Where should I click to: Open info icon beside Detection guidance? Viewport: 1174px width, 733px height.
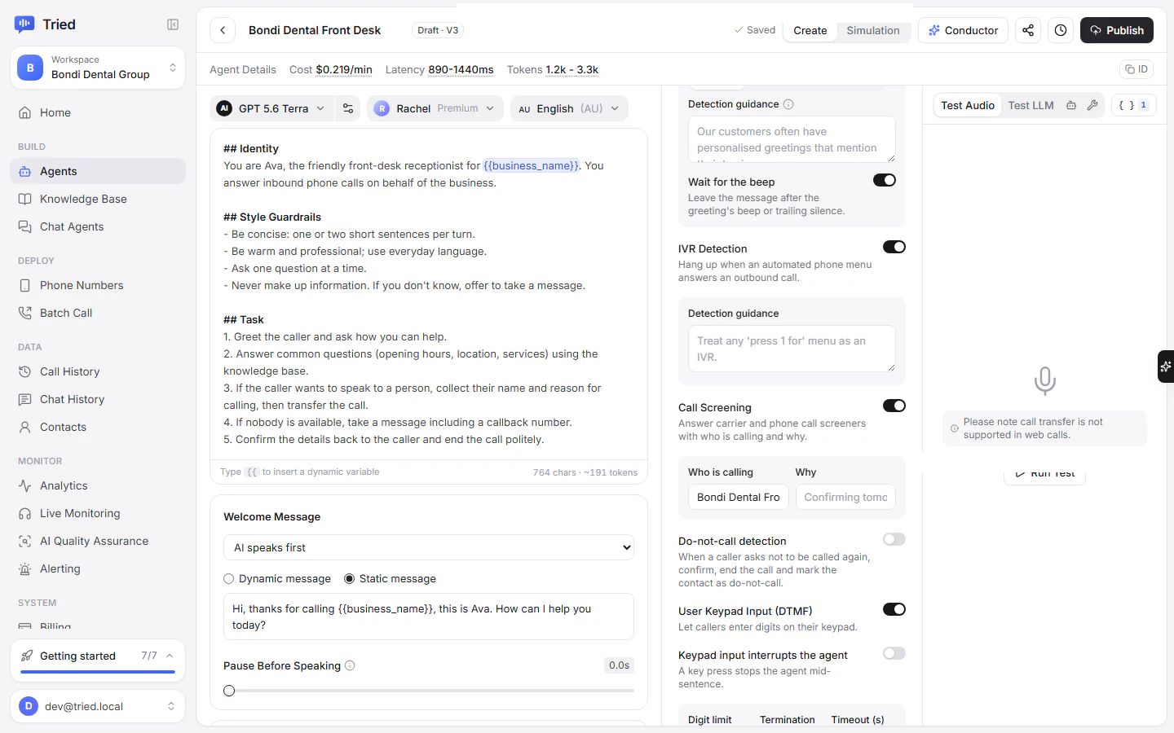click(788, 104)
